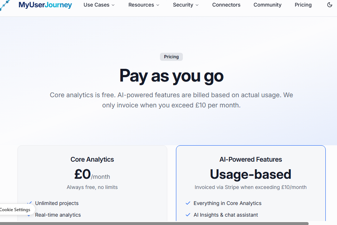
Task: Expand the Security dropdown menu
Action: click(x=186, y=5)
